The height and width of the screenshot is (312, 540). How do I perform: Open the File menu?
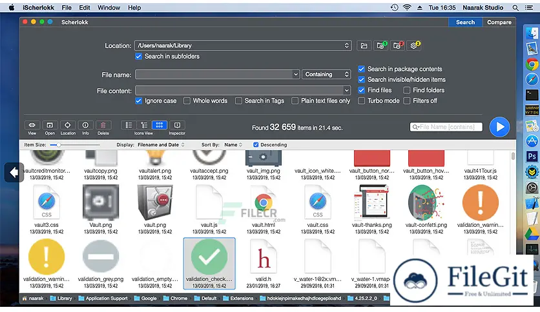pyautogui.click(x=67, y=8)
